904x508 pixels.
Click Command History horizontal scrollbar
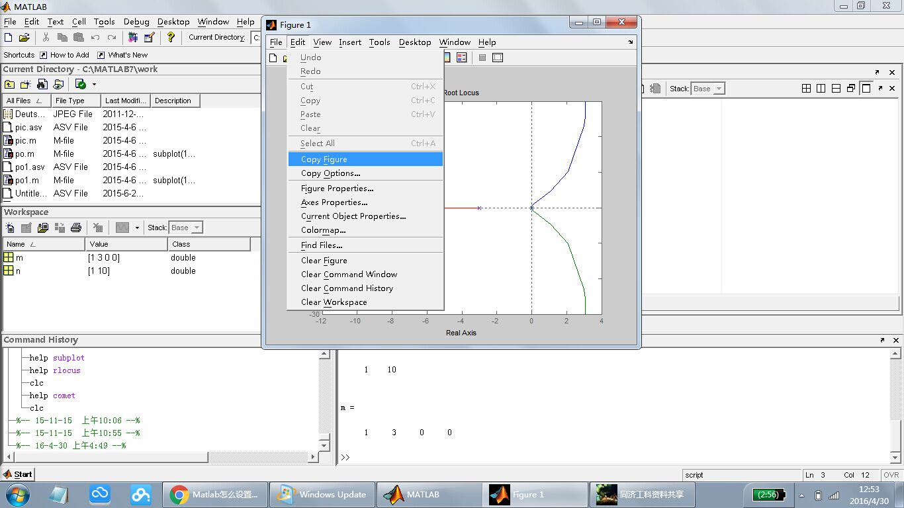(160, 457)
